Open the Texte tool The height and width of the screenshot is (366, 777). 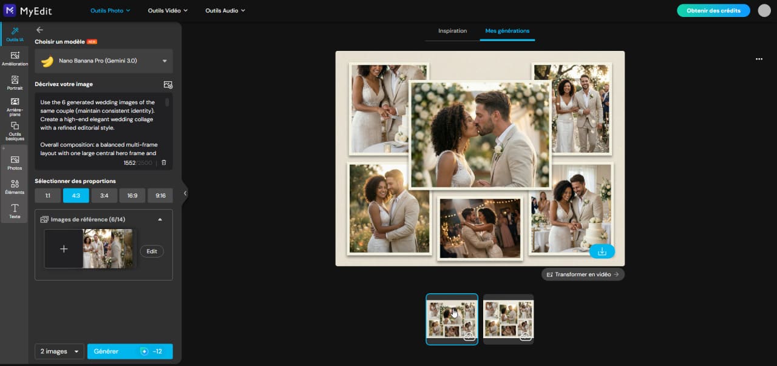(x=15, y=211)
